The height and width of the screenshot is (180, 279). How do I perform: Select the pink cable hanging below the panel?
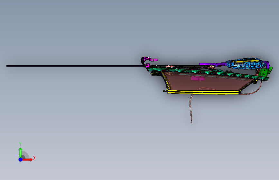191,109
